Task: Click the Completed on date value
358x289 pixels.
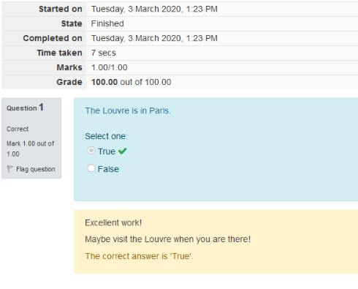Action: (154, 38)
